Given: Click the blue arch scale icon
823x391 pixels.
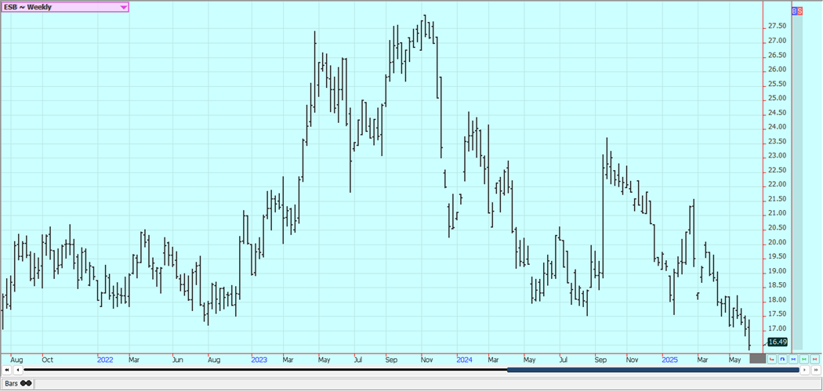Looking at the screenshot, I should (782, 359).
